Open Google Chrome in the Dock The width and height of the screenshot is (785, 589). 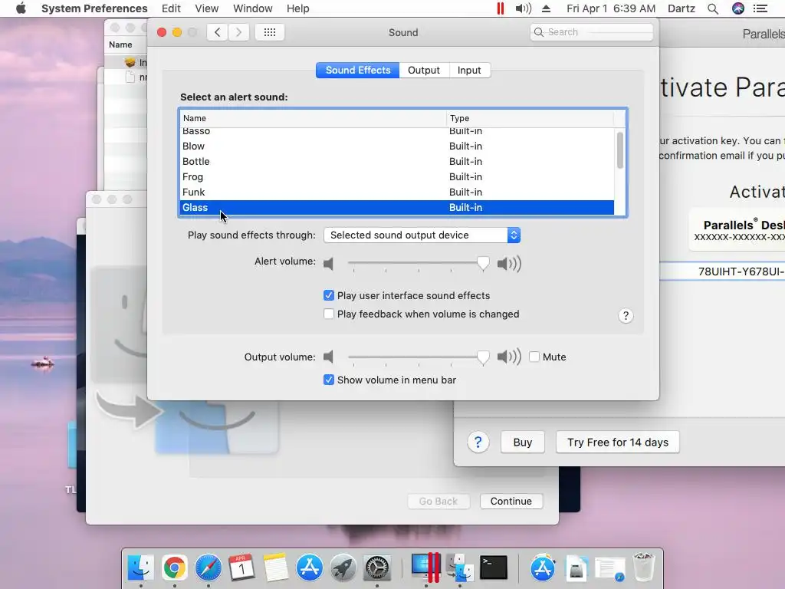(x=174, y=568)
